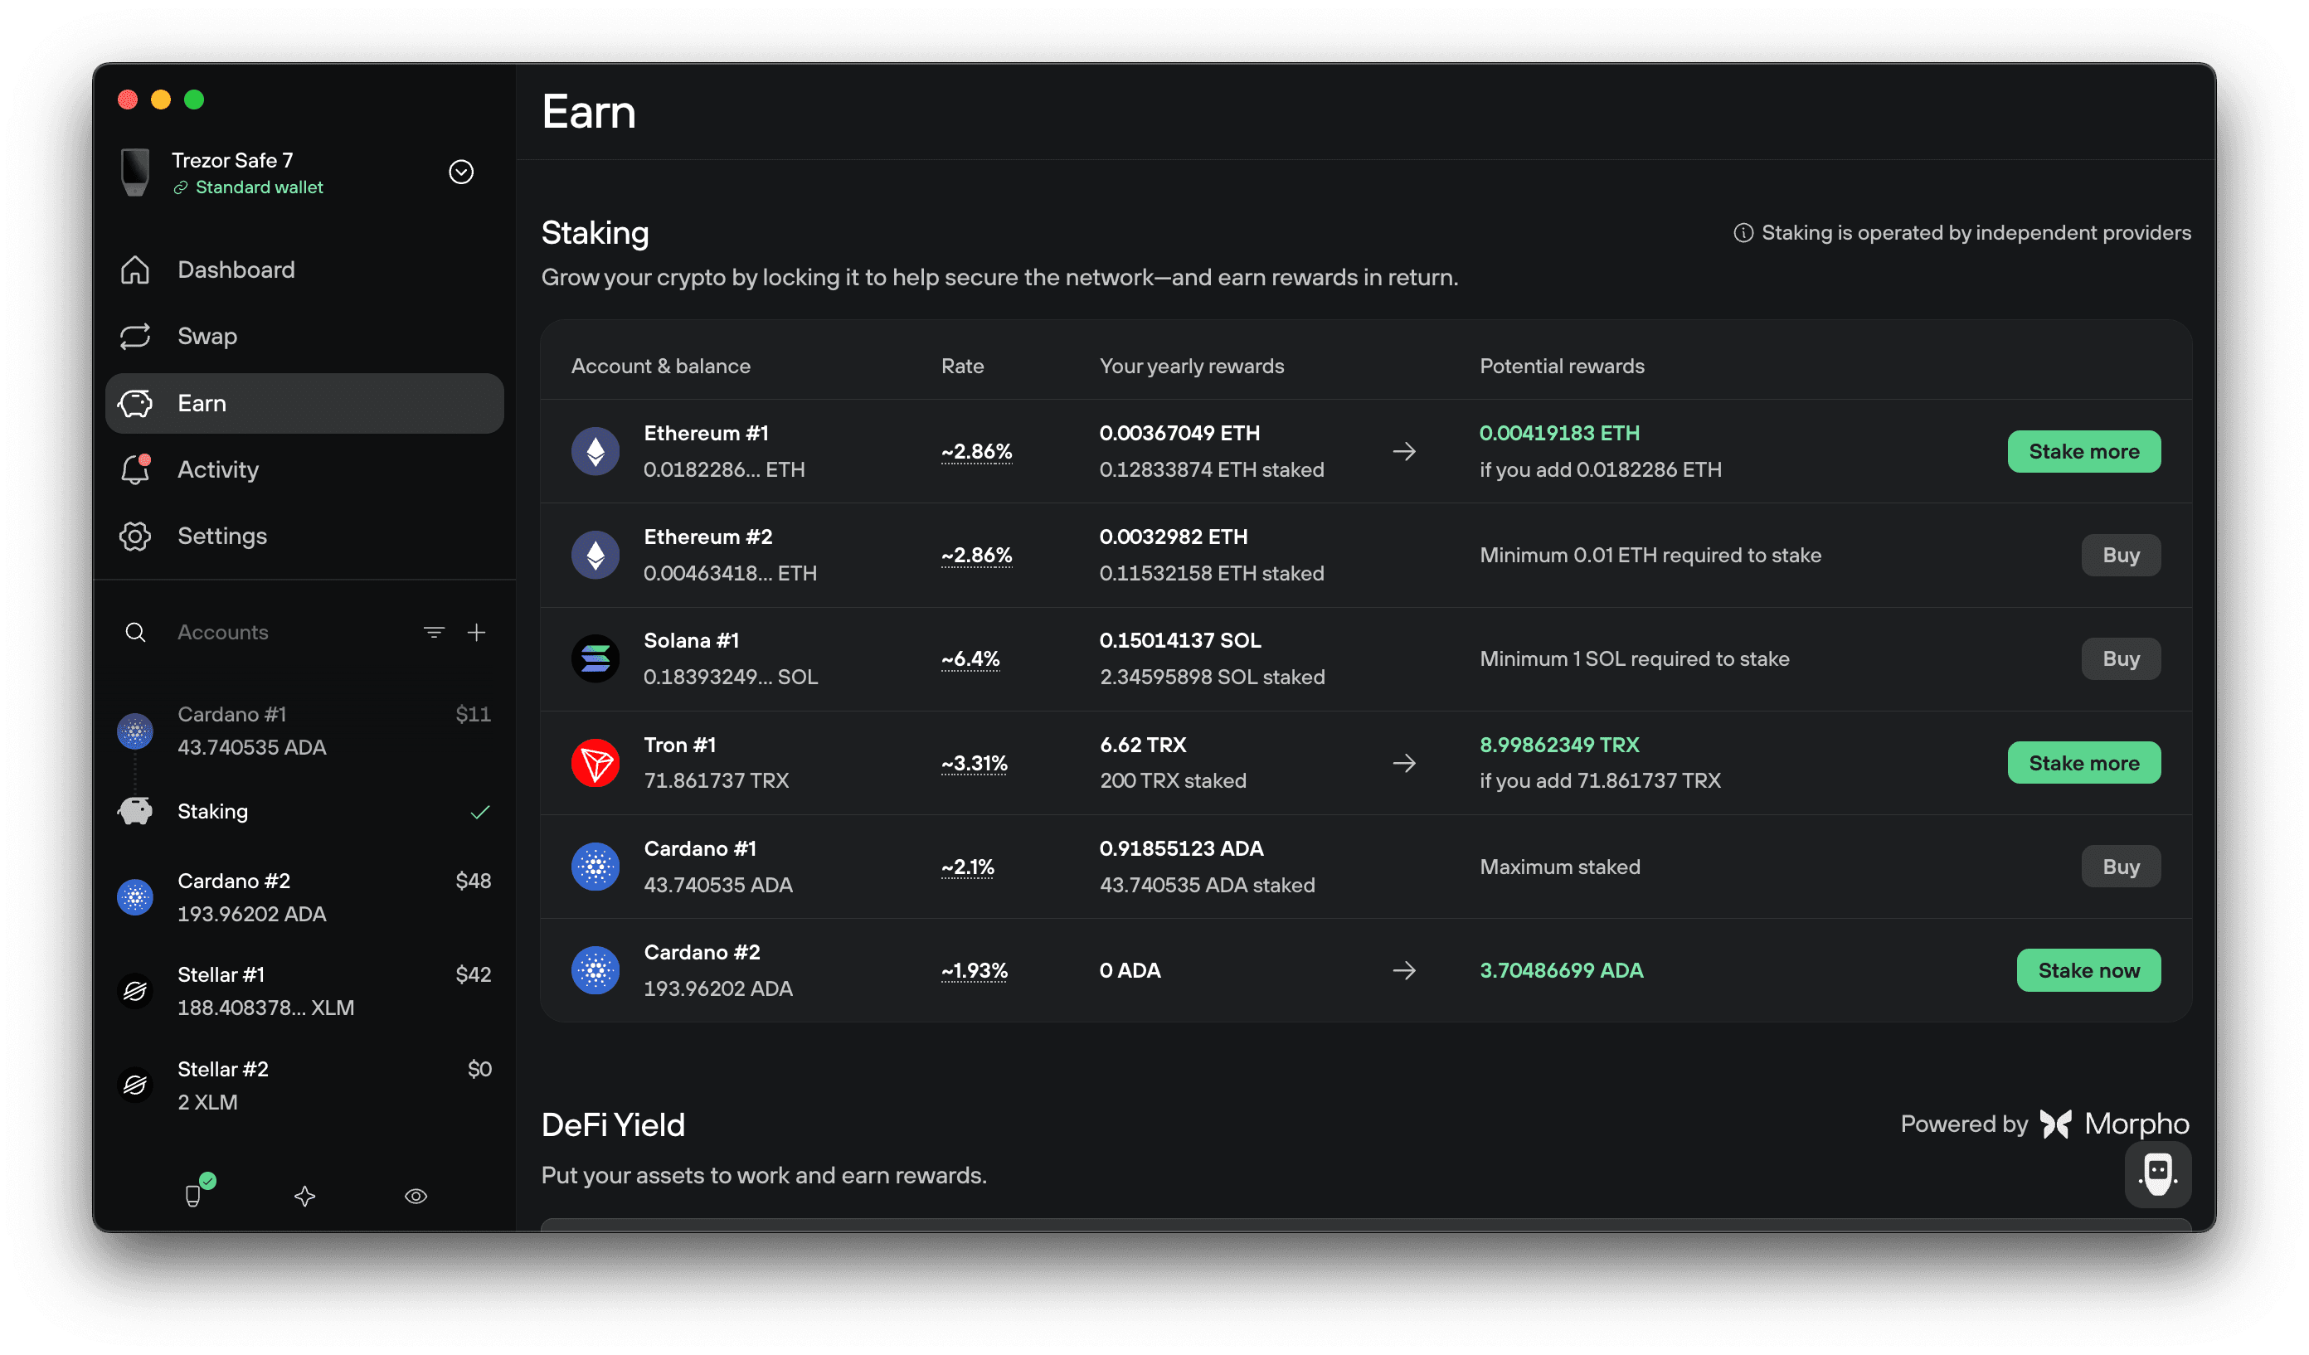2309x1355 pixels.
Task: Click the Ethereum #2 coin icon
Action: point(595,556)
